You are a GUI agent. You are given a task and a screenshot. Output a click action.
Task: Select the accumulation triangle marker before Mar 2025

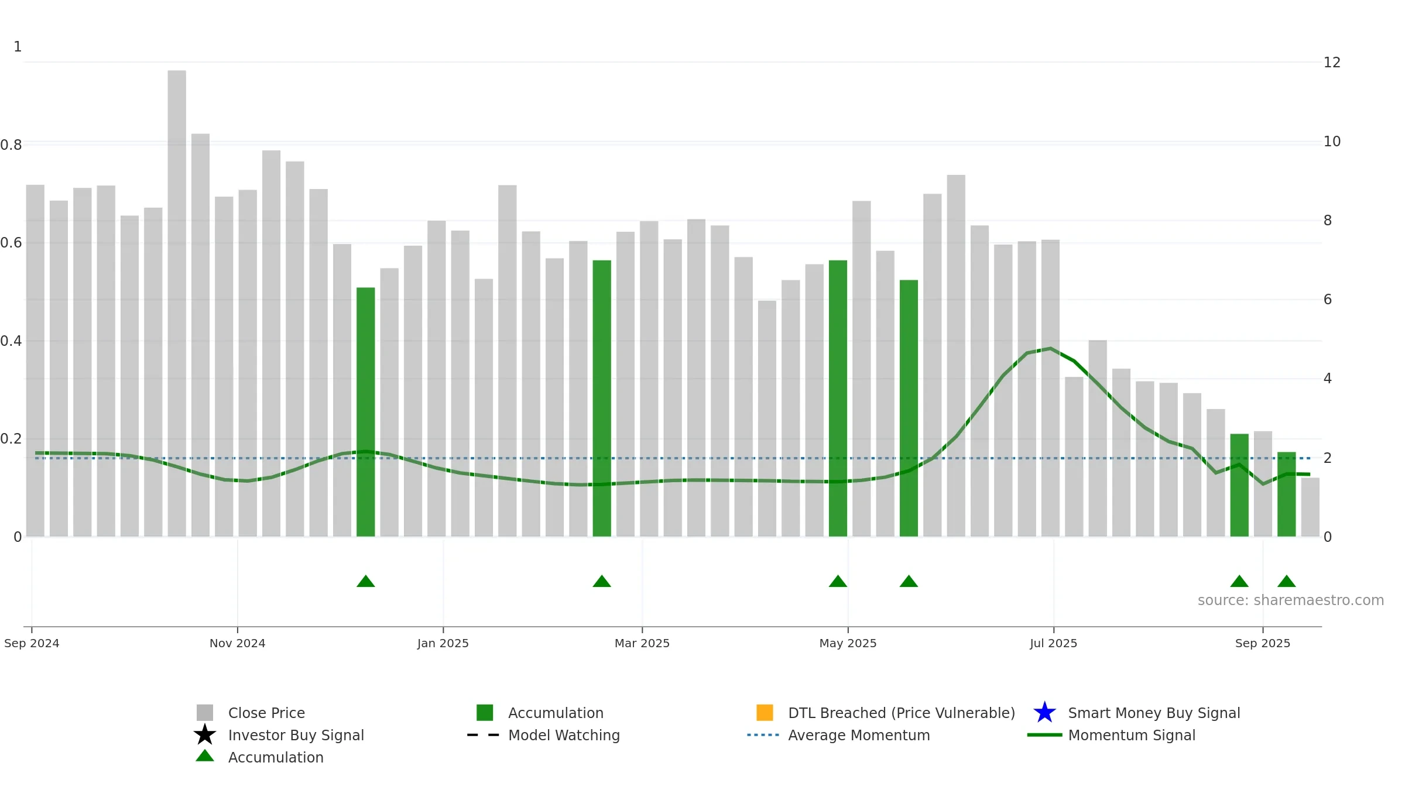602,581
